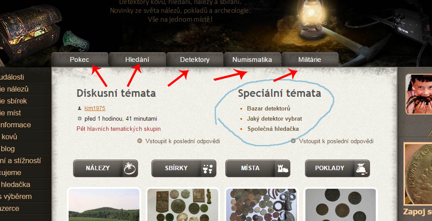Viewport: 432px width, 221px height.
Task: Click the money bag icon on the Poklady button
Action: pyautogui.click(x=362, y=168)
